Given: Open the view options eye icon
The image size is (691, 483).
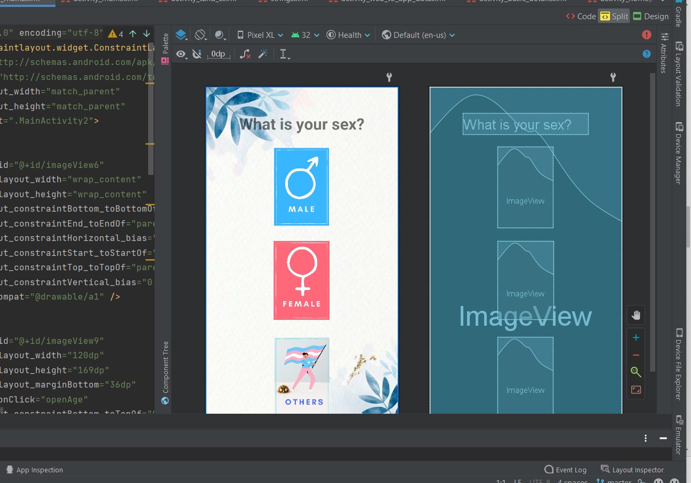Looking at the screenshot, I should click(181, 54).
